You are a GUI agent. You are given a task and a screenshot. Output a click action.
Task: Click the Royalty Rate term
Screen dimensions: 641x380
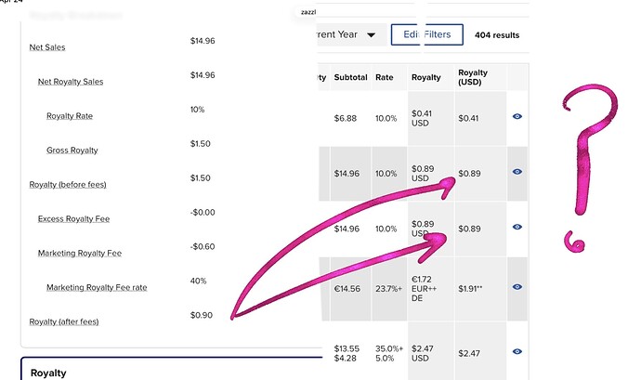point(70,116)
